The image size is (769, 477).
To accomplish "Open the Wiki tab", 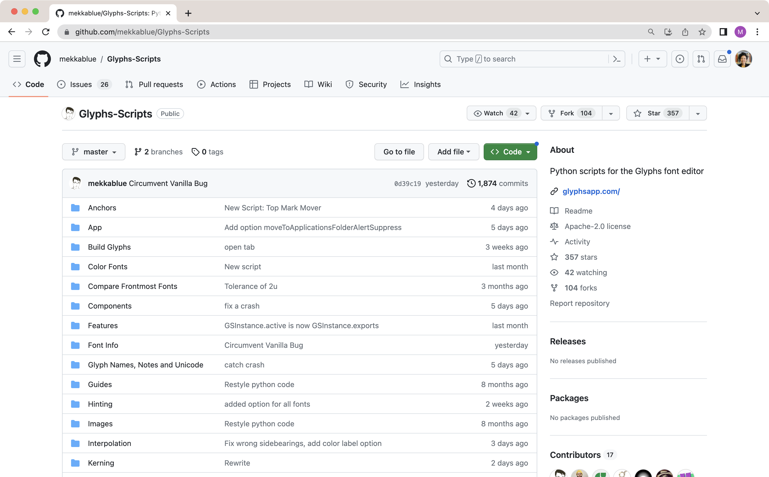I will coord(318,84).
